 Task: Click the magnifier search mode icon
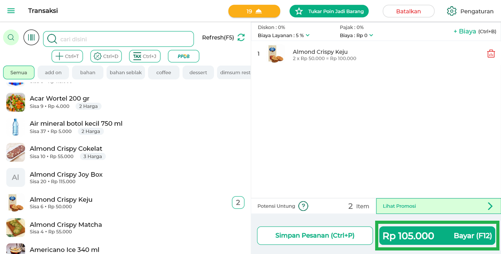(x=11, y=38)
